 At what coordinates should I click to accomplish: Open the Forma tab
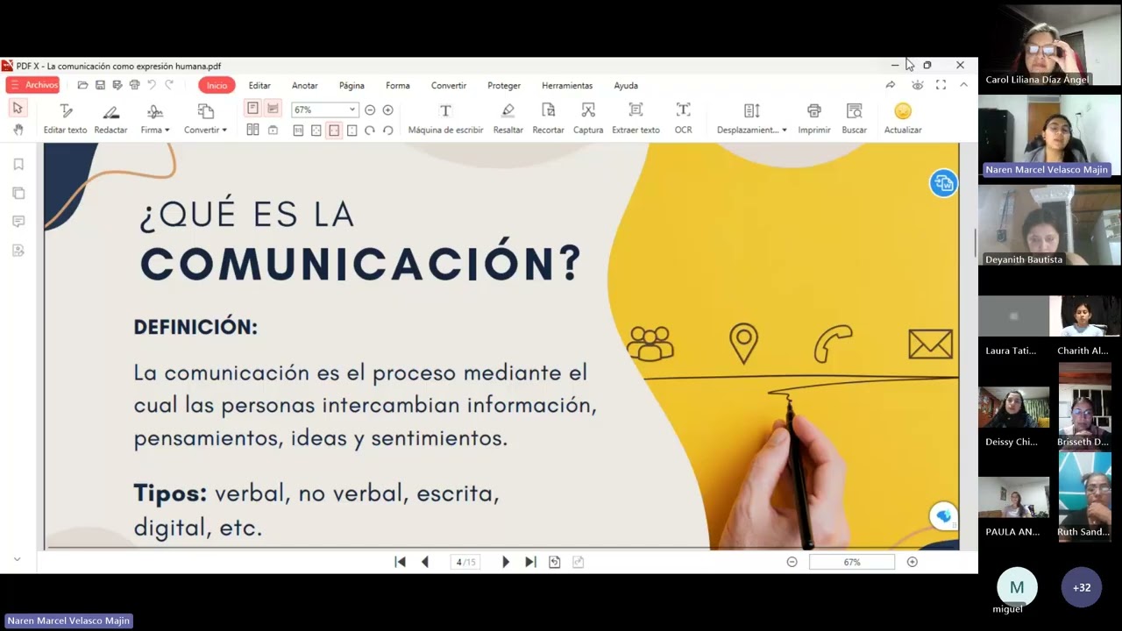[398, 86]
